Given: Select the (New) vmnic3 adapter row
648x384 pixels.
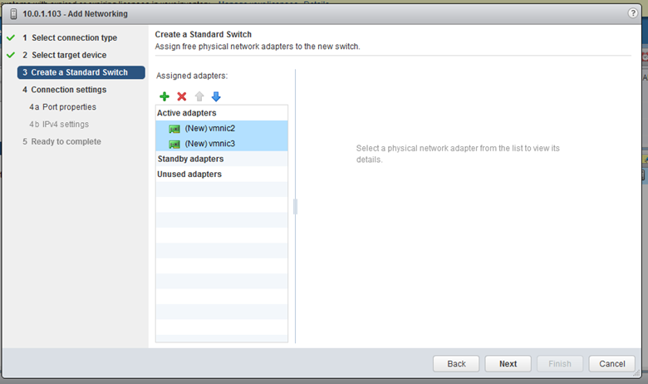Looking at the screenshot, I should point(222,144).
